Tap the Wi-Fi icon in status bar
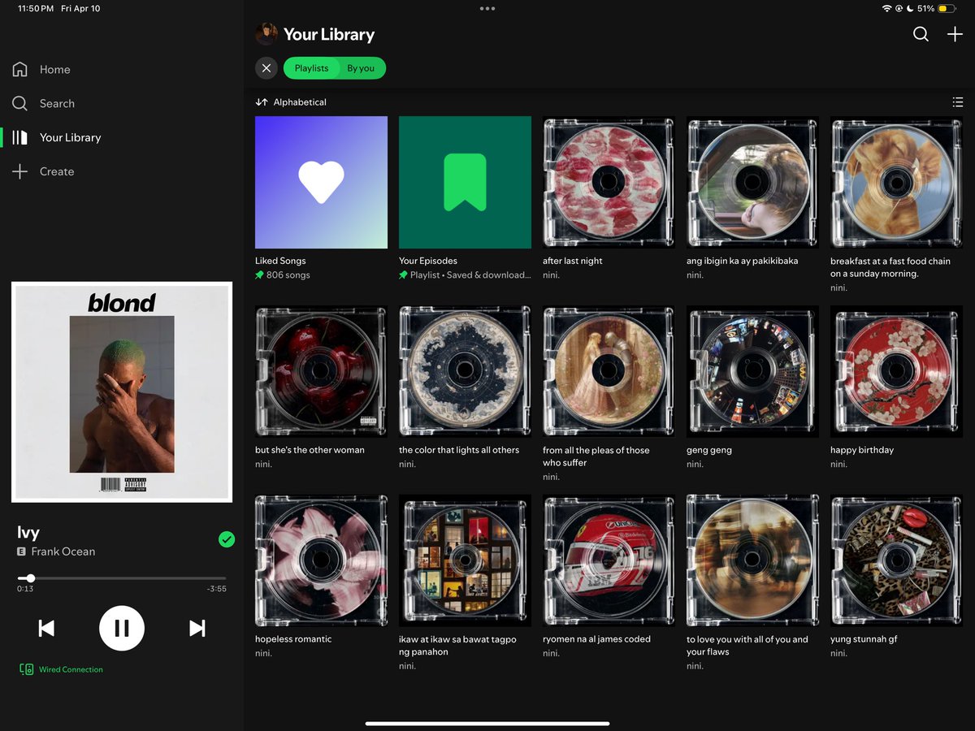The width and height of the screenshot is (975, 731). pyautogui.click(x=886, y=8)
